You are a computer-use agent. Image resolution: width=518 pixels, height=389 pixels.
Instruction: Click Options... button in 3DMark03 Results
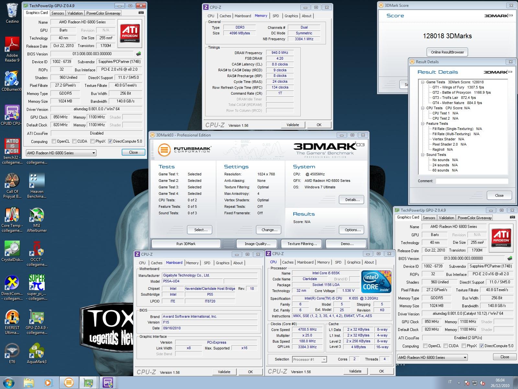point(352,230)
